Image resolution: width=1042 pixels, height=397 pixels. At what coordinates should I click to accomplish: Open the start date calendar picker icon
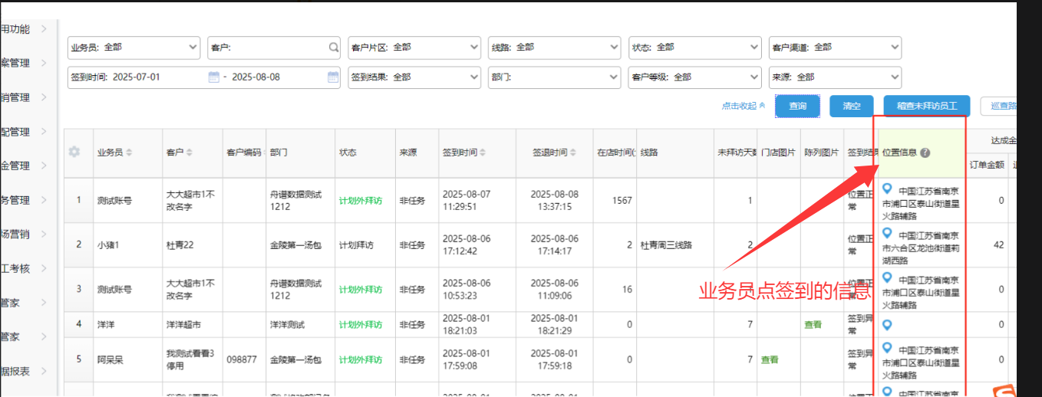pyautogui.click(x=213, y=77)
